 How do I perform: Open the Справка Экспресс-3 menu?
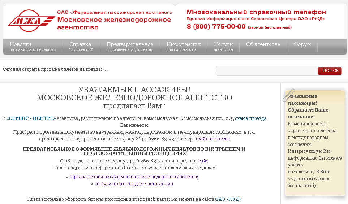pyautogui.click(x=81, y=47)
